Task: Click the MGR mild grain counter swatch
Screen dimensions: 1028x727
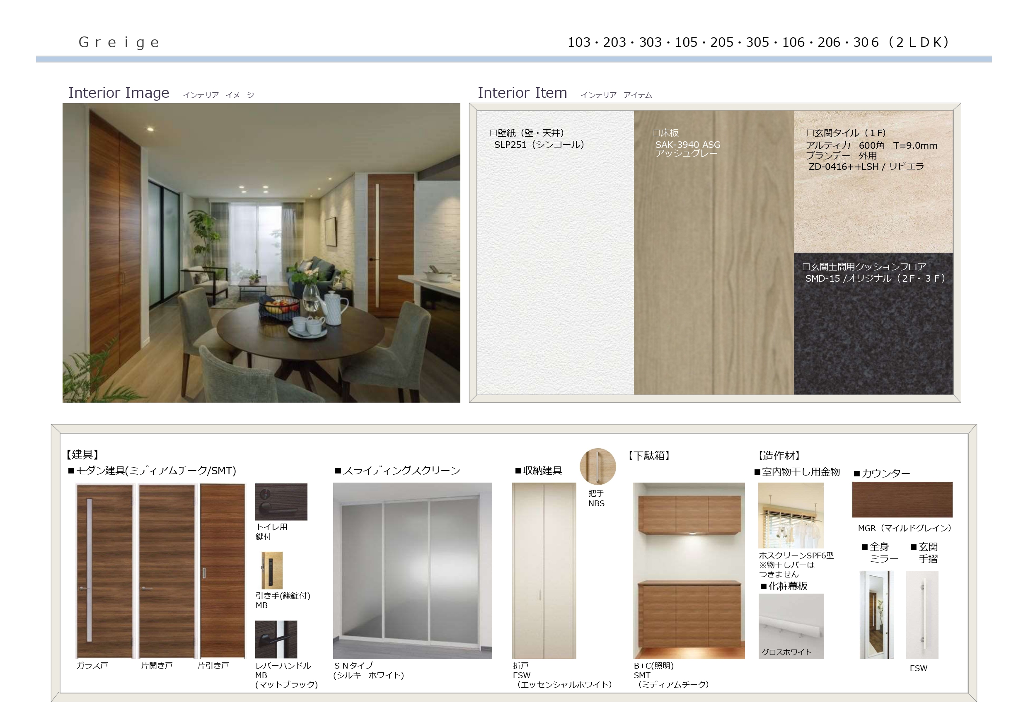Action: click(x=902, y=500)
